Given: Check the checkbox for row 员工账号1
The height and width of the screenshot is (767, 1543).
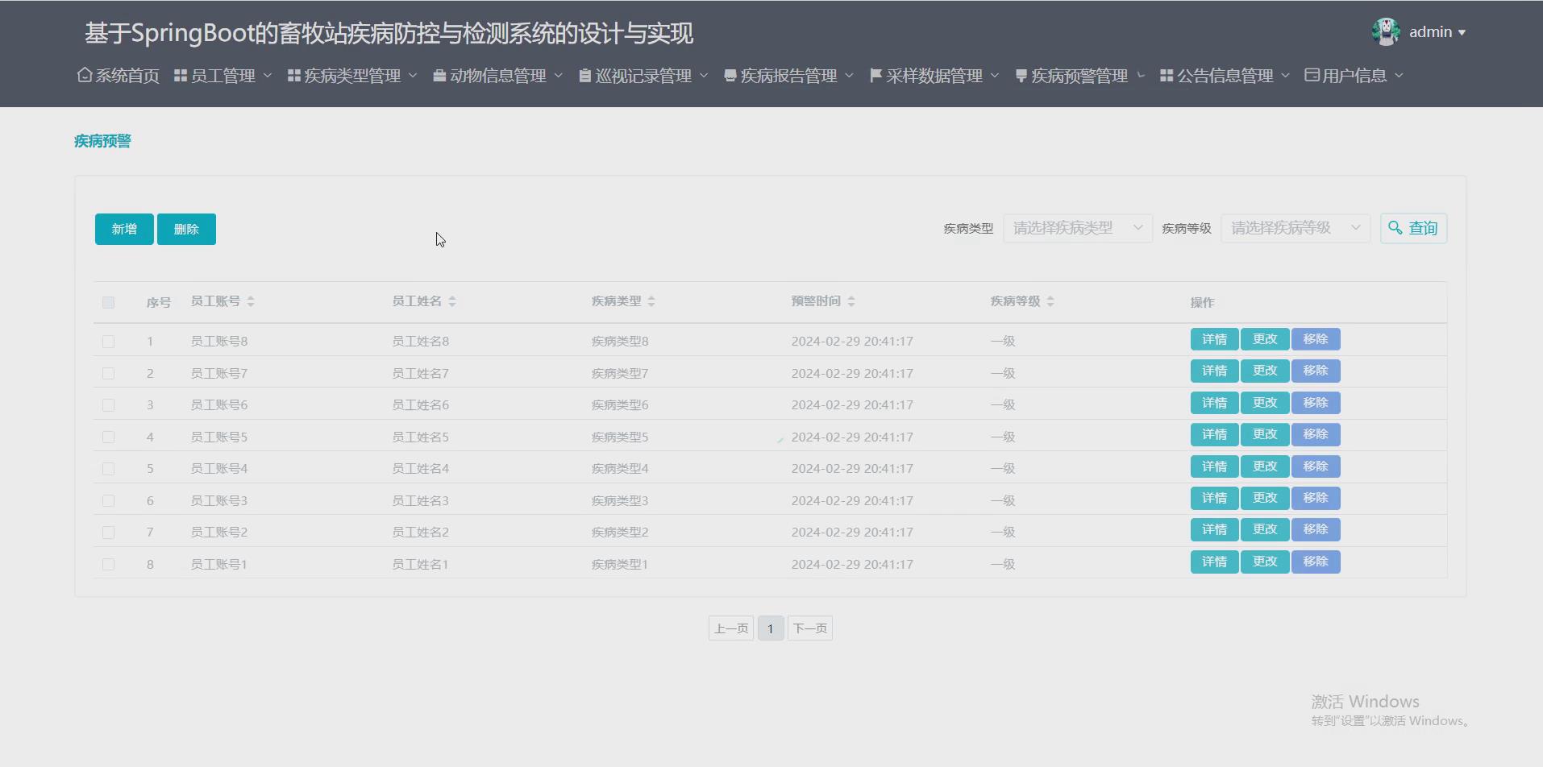Looking at the screenshot, I should (x=109, y=565).
